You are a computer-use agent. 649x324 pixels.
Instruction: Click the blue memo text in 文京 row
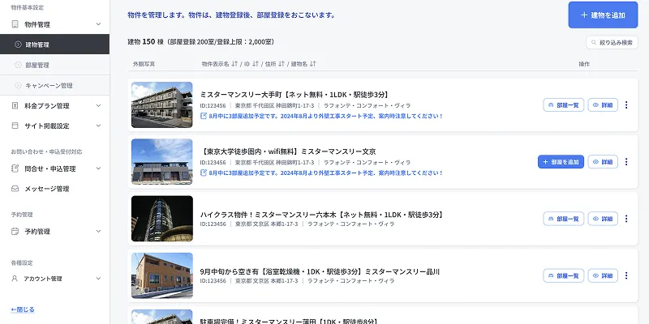point(326,173)
